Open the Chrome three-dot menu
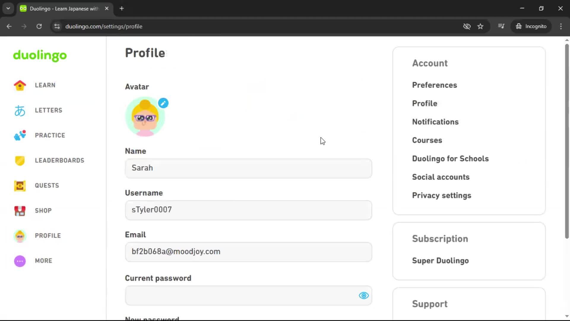Image resolution: width=570 pixels, height=321 pixels. point(561,26)
